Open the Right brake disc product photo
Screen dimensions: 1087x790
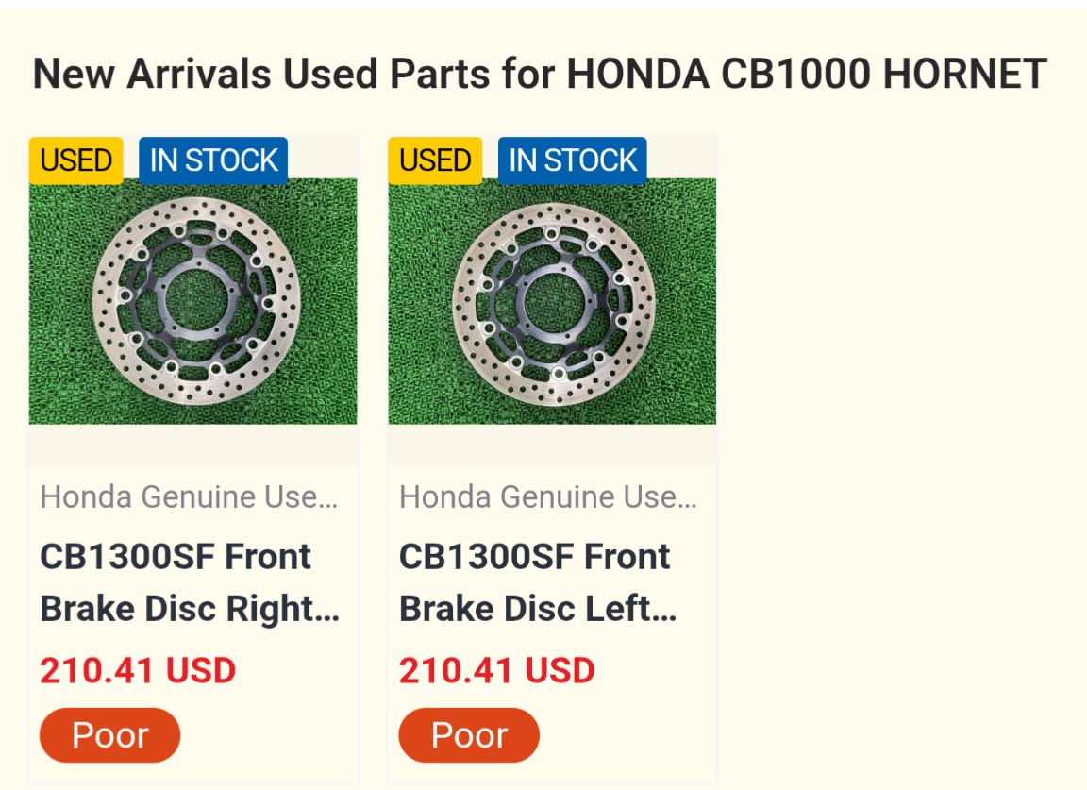tap(192, 301)
